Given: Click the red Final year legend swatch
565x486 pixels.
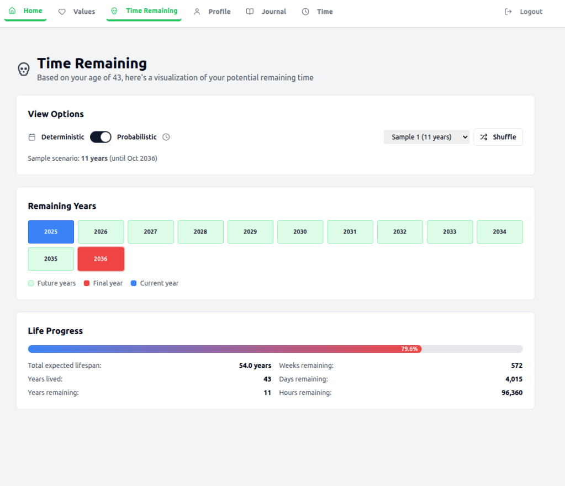Looking at the screenshot, I should point(86,283).
